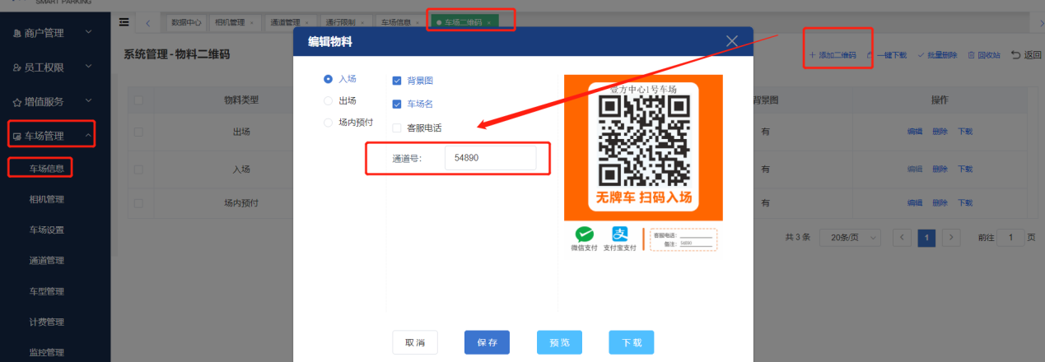Tick the table header select-all checkbox
This screenshot has width=1045, height=362.
pyautogui.click(x=138, y=100)
